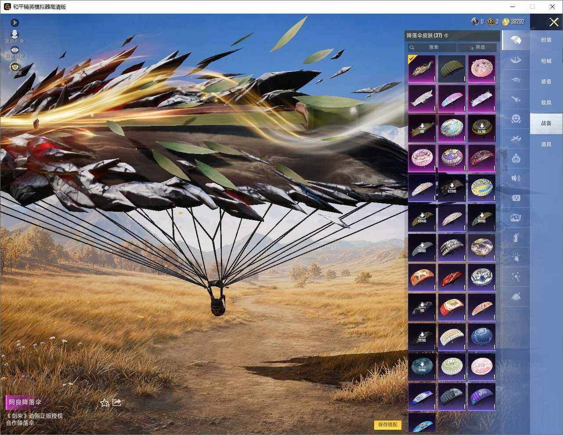Open the gold collection badge icon
The image size is (563, 435).
[15, 68]
